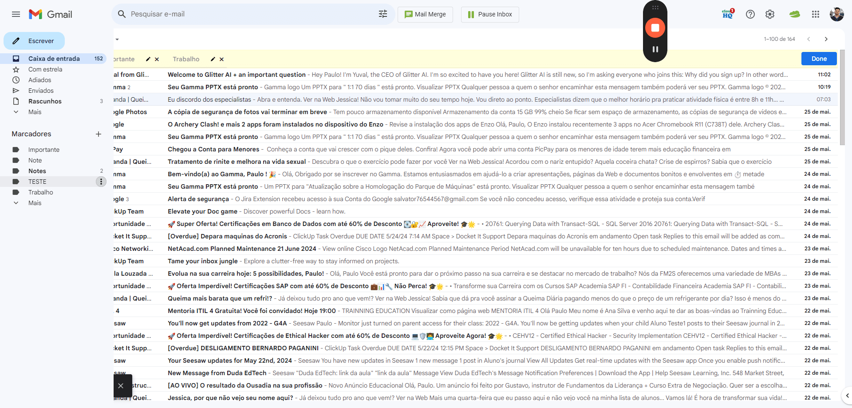This screenshot has height=408, width=852.
Task: Click the search magnifier icon
Action: [x=122, y=14]
